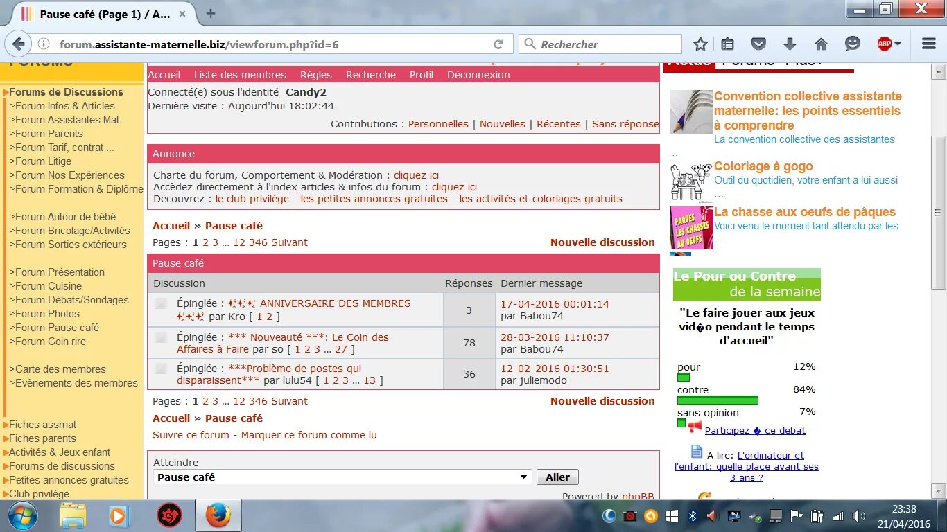The height and width of the screenshot is (532, 947).
Task: Bookmark this page with the star icon
Action: (x=700, y=44)
